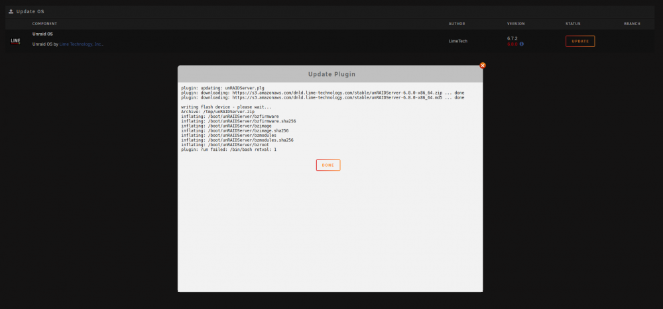Click the Update OS section heading
The image size is (663, 309).
(x=30, y=11)
